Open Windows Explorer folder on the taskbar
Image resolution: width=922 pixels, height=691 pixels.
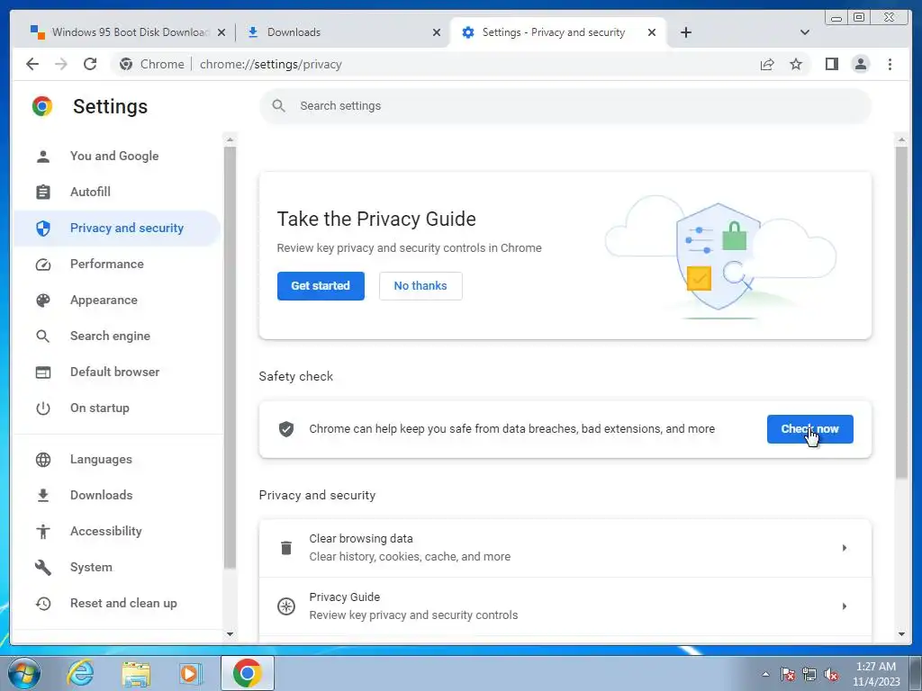(x=136, y=673)
